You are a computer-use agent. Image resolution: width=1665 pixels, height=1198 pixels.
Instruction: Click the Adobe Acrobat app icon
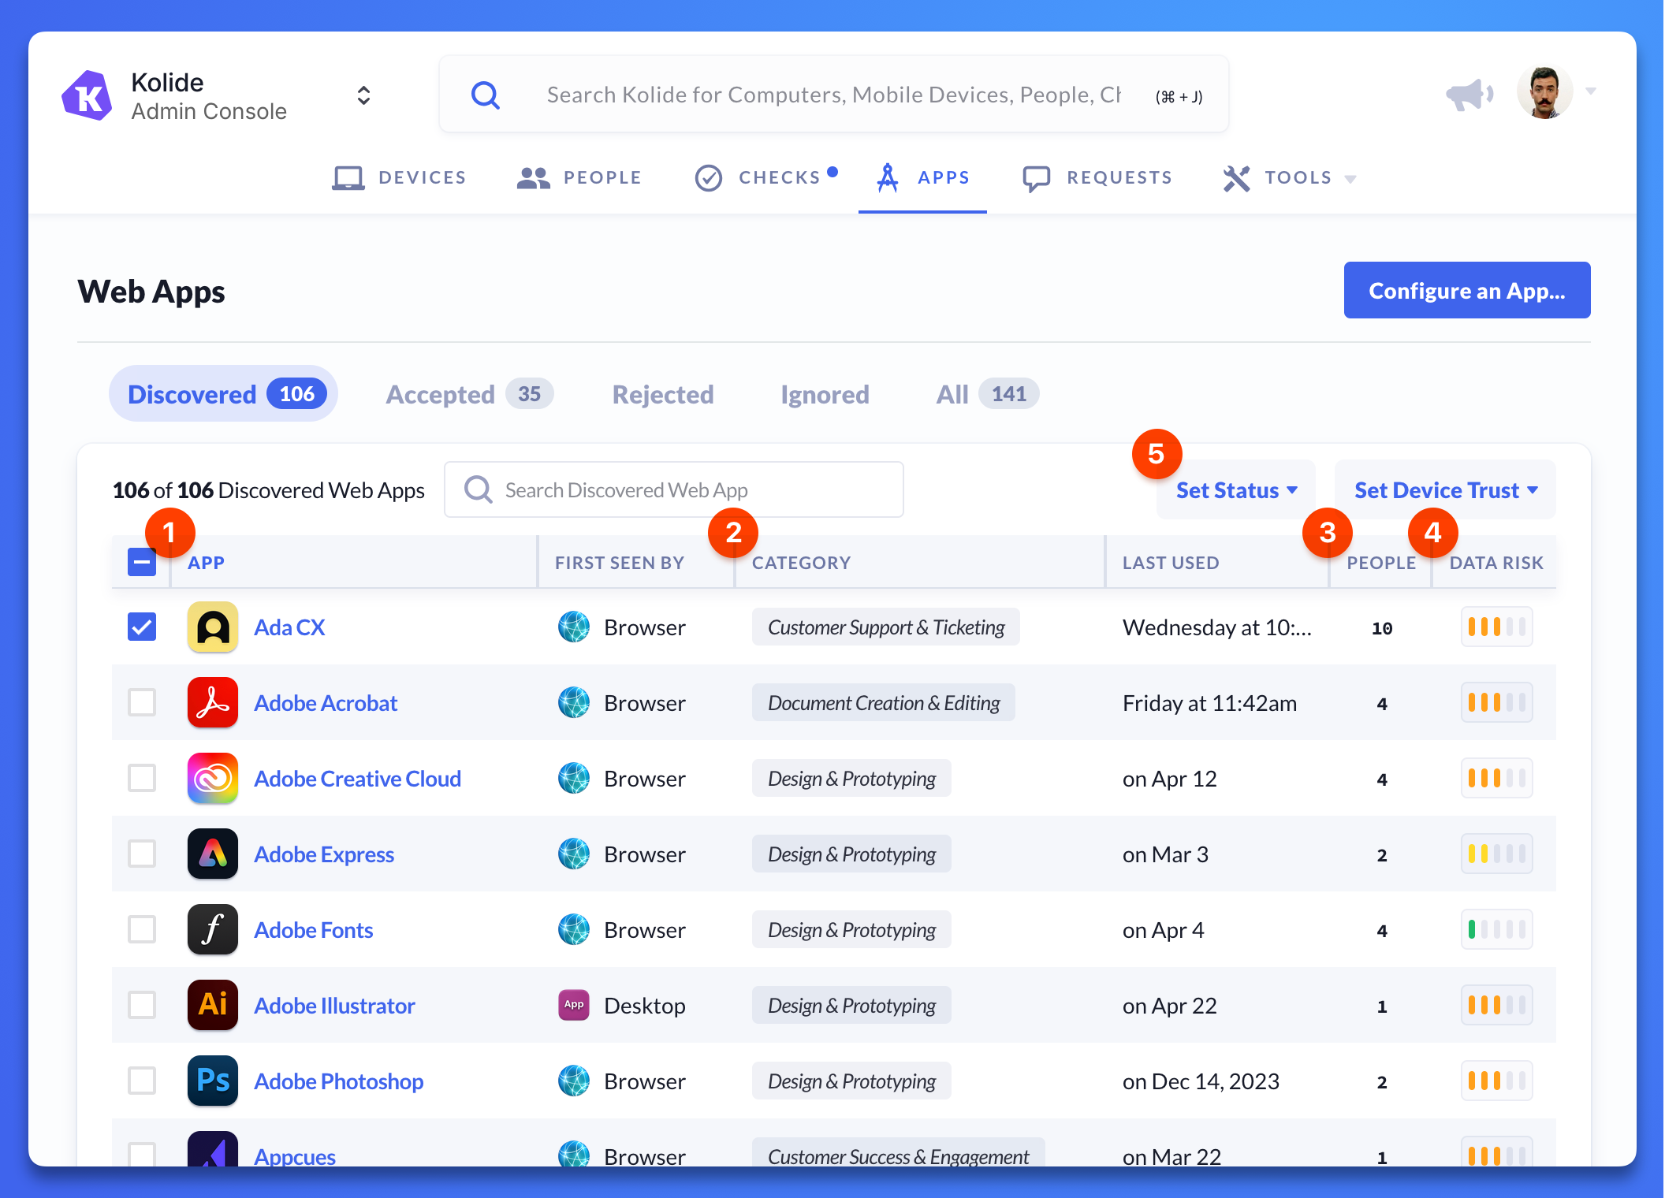[212, 702]
